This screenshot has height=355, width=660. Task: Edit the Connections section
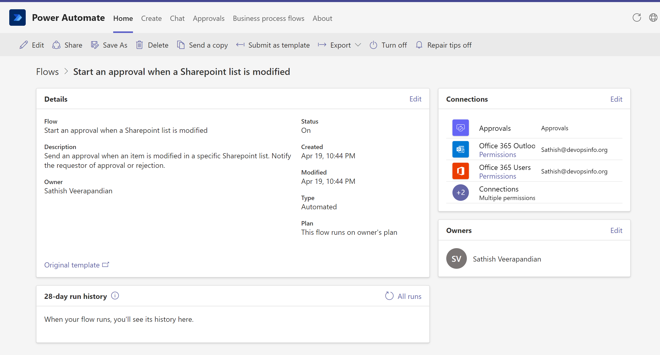tap(616, 99)
